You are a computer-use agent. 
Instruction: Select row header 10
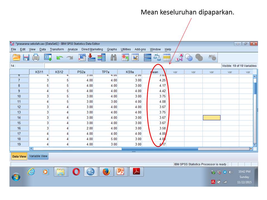click(19, 96)
